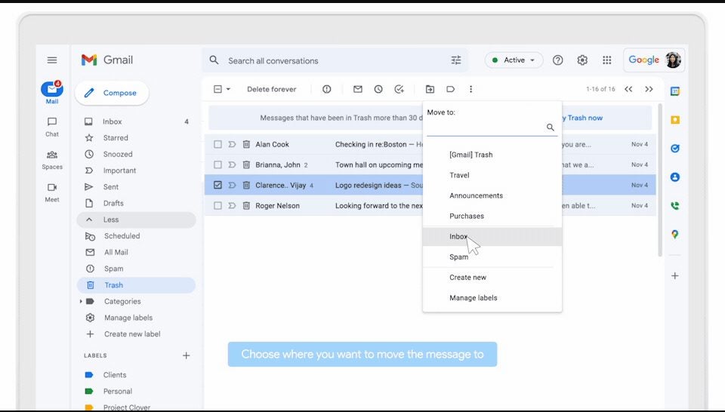Click the Add to Tasks icon
This screenshot has width=725, height=412.
point(399,89)
